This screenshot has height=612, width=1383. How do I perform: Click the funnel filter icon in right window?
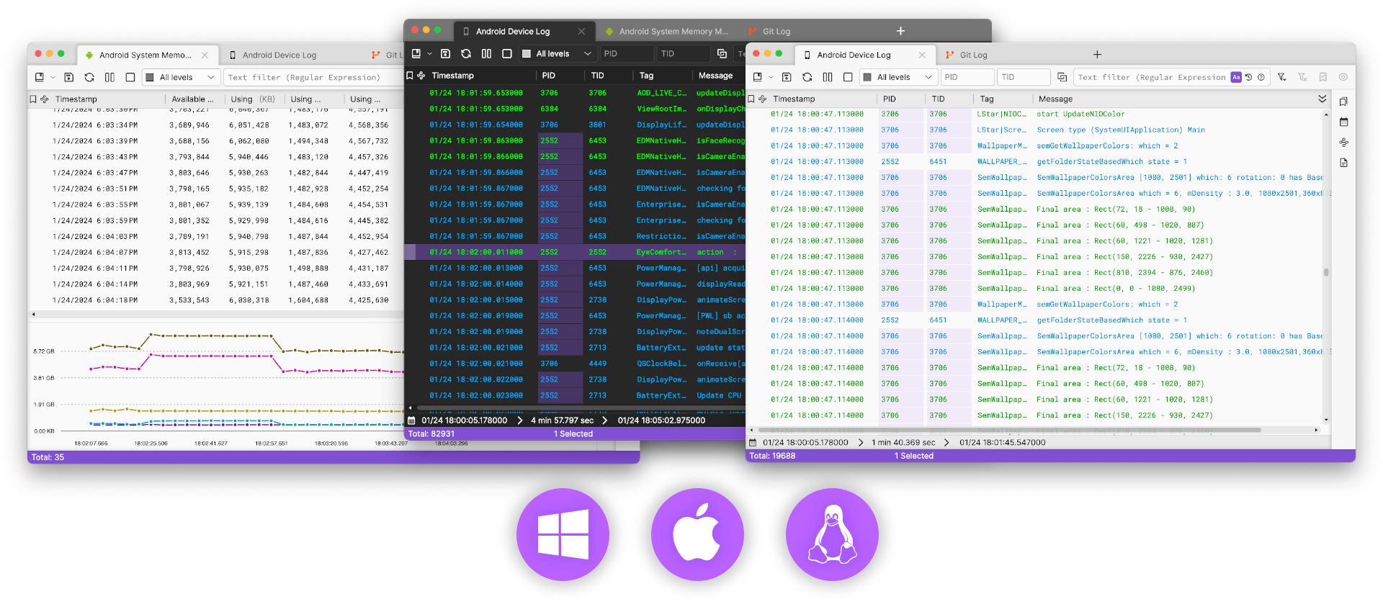pyautogui.click(x=1282, y=77)
